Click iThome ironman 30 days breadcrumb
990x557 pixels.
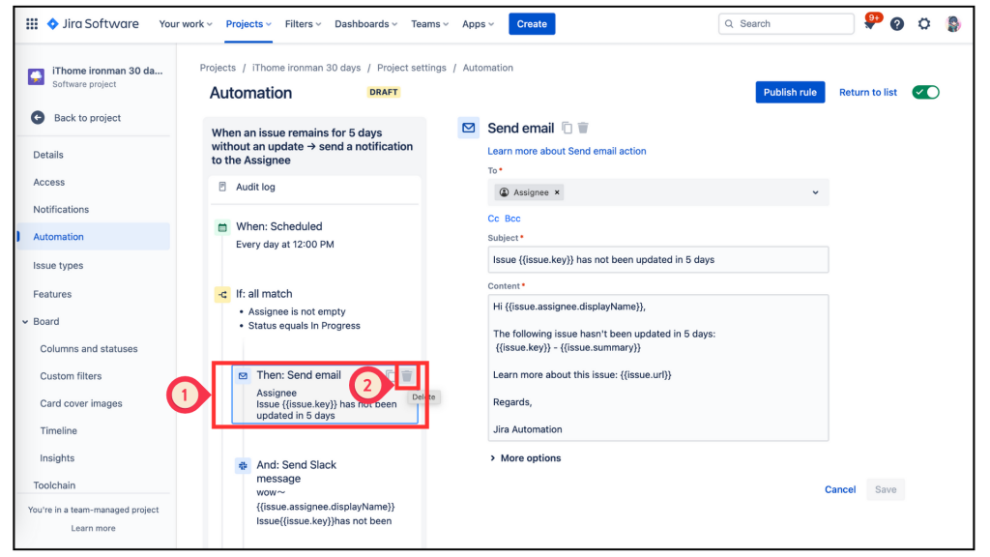coord(306,68)
